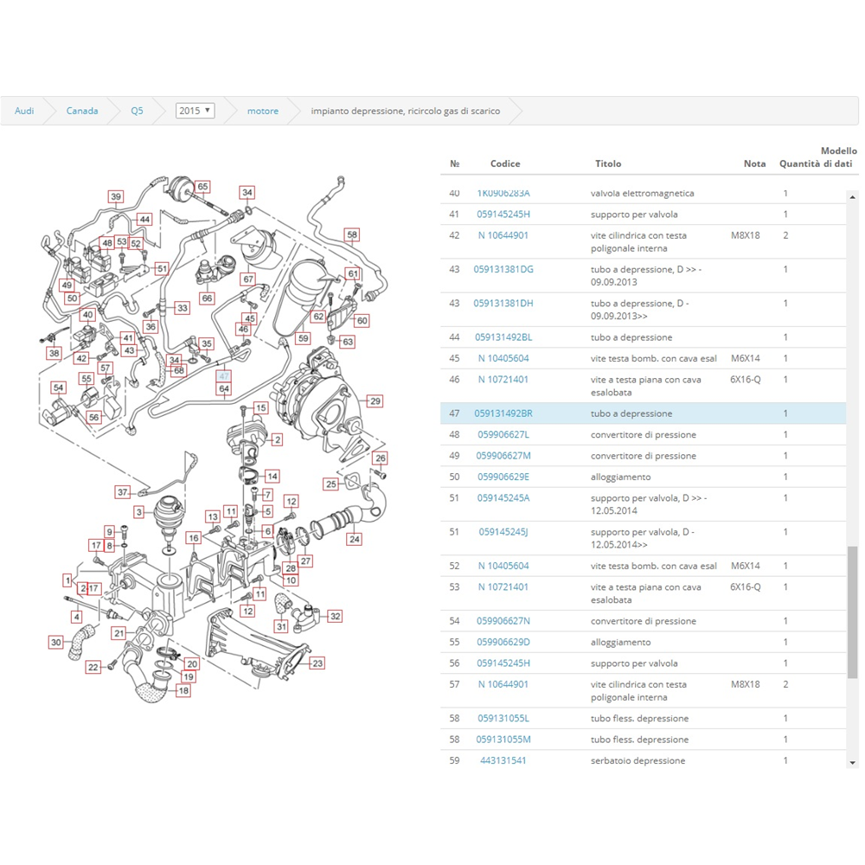
Task: Click callout 23 in the diagram
Action: (x=317, y=663)
